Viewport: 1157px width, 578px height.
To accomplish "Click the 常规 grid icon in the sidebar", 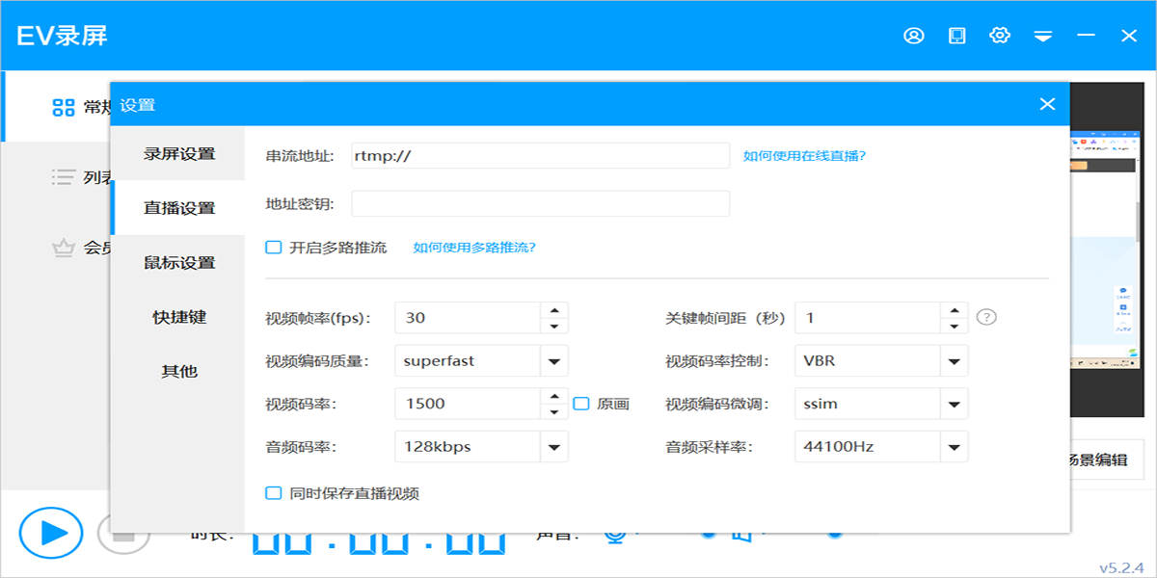I will coord(63,107).
